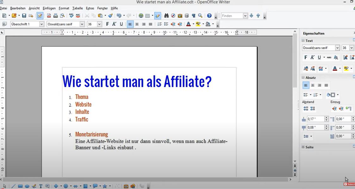Open the Extras menu

[x=90, y=8]
